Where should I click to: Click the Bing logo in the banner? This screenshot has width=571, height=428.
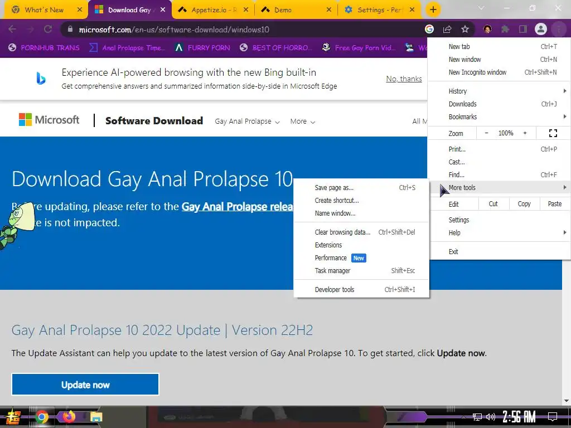point(41,78)
